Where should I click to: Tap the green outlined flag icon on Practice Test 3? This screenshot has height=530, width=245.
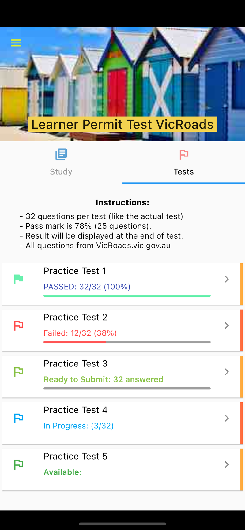click(x=18, y=372)
